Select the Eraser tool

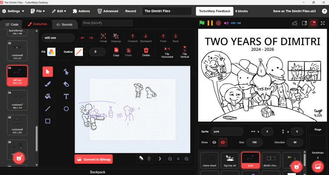coord(66,84)
